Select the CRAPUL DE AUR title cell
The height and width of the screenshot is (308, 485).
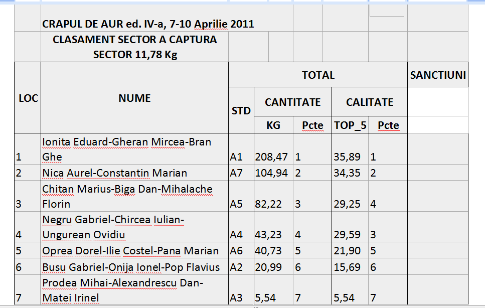pos(148,24)
